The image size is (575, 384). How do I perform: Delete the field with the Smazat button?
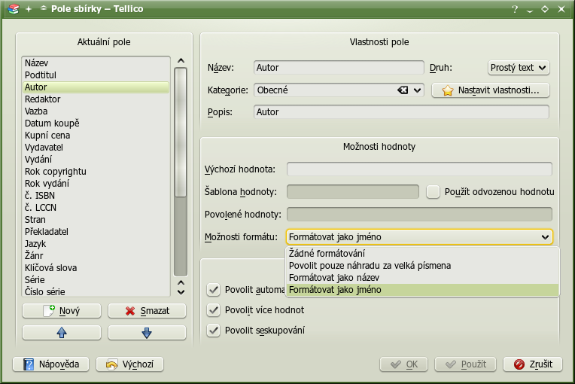[147, 311]
